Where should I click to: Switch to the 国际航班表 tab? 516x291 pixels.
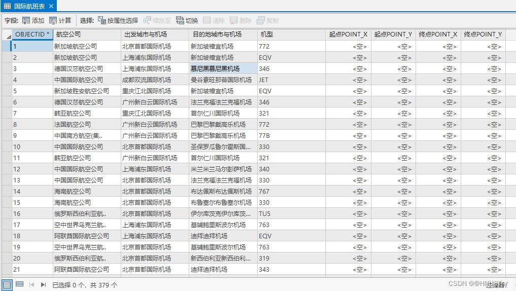tap(29, 6)
